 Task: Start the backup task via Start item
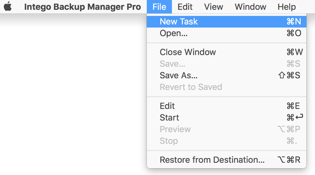point(227,117)
